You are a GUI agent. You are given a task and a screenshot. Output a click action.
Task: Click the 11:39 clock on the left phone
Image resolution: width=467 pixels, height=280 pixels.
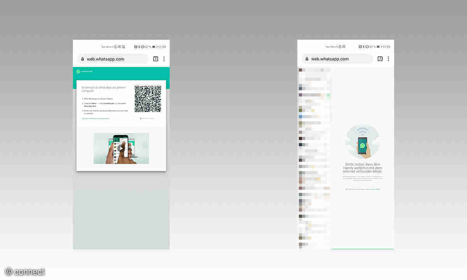(162, 47)
